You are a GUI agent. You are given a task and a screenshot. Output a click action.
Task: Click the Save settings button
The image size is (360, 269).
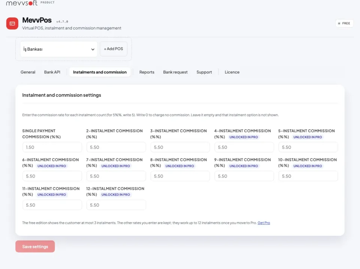35,246
